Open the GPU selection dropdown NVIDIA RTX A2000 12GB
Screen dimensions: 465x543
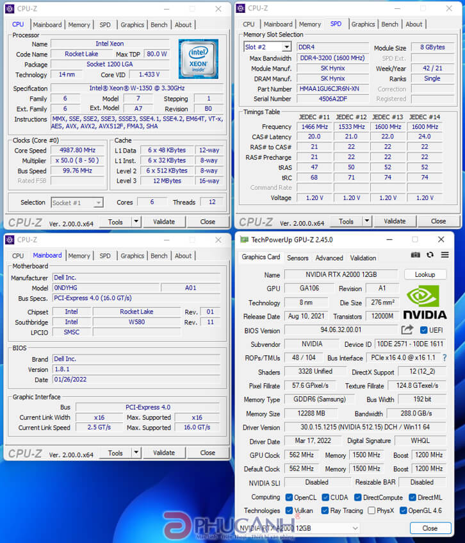(x=298, y=528)
